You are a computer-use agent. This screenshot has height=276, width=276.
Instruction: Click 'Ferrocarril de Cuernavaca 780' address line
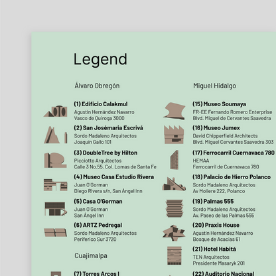tap(226, 167)
